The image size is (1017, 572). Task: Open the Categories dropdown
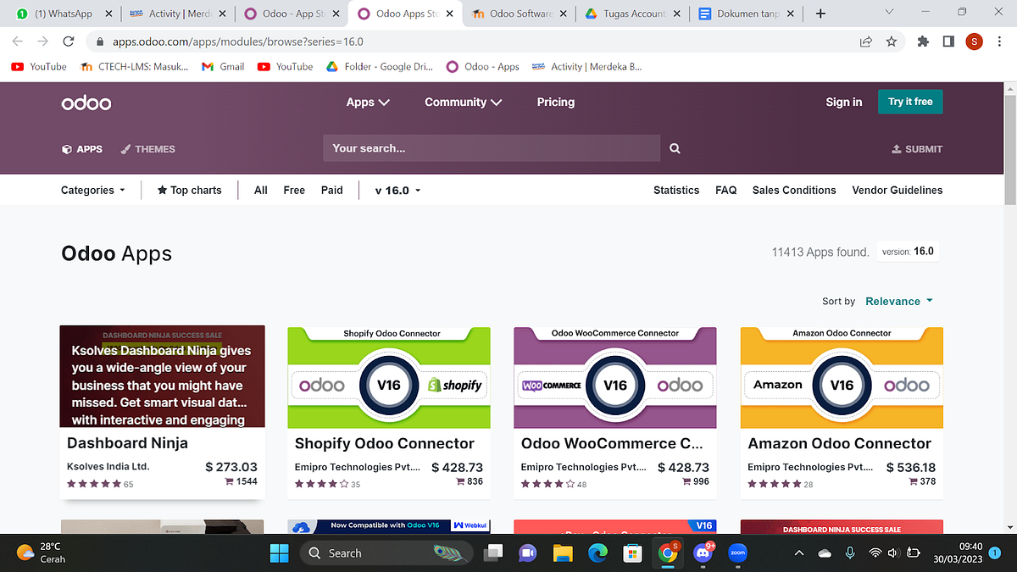(92, 190)
